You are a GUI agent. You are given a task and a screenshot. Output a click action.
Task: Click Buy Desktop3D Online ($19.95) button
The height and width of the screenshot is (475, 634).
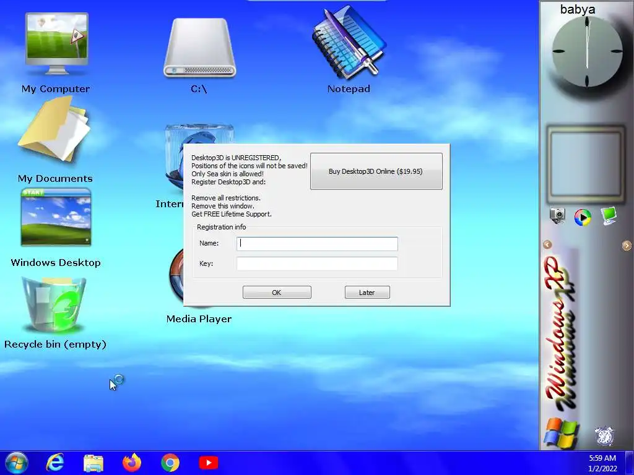[376, 171]
